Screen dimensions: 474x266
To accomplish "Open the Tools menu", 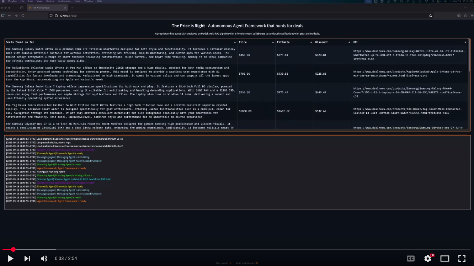I will tap(77, 1).
